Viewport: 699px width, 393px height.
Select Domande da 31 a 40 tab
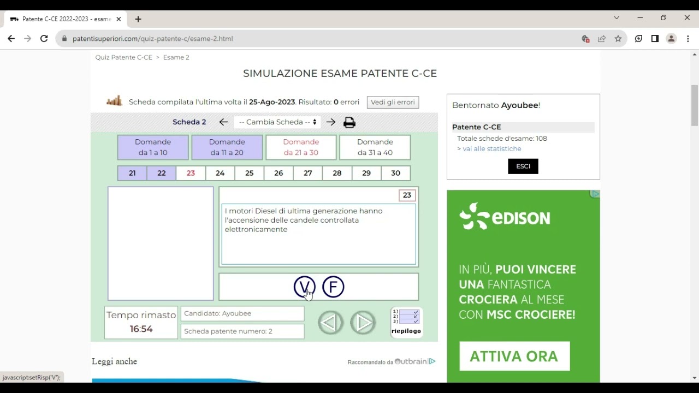click(x=375, y=147)
